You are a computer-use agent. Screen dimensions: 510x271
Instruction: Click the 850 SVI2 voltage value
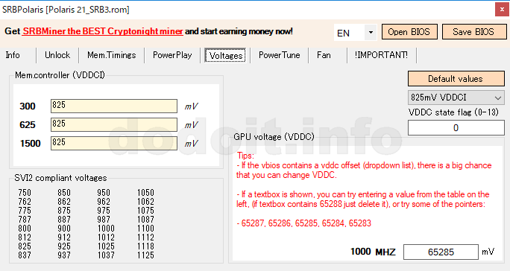(64, 193)
